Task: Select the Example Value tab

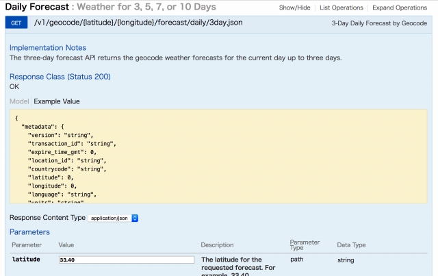Action: click(x=57, y=101)
